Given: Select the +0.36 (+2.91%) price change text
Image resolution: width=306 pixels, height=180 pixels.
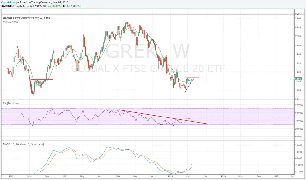Looking at the screenshot, I should point(34,6).
